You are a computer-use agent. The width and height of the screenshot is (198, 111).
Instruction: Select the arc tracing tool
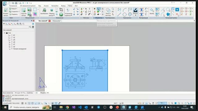tap(124, 10)
